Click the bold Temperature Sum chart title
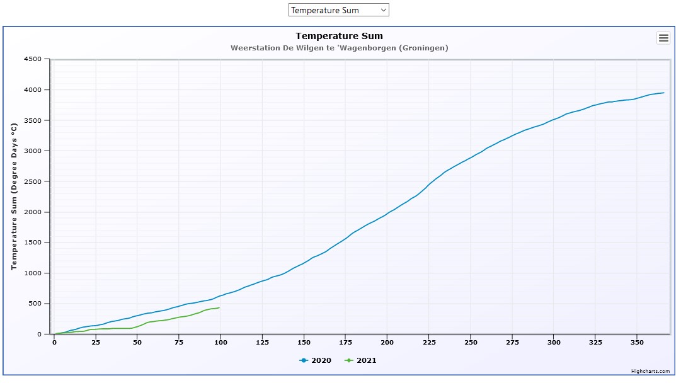This screenshot has width=681, height=383. point(339,36)
